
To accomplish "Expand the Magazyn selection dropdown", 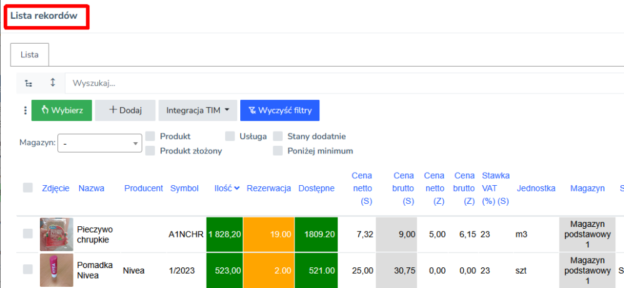I will [x=100, y=143].
